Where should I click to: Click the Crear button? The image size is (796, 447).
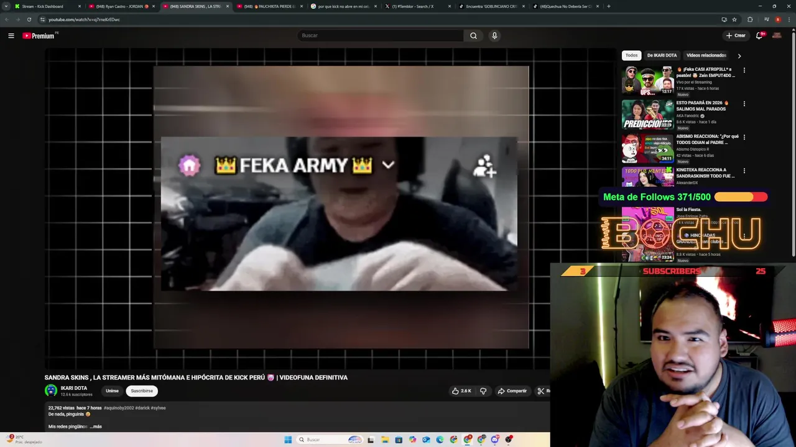[735, 35]
